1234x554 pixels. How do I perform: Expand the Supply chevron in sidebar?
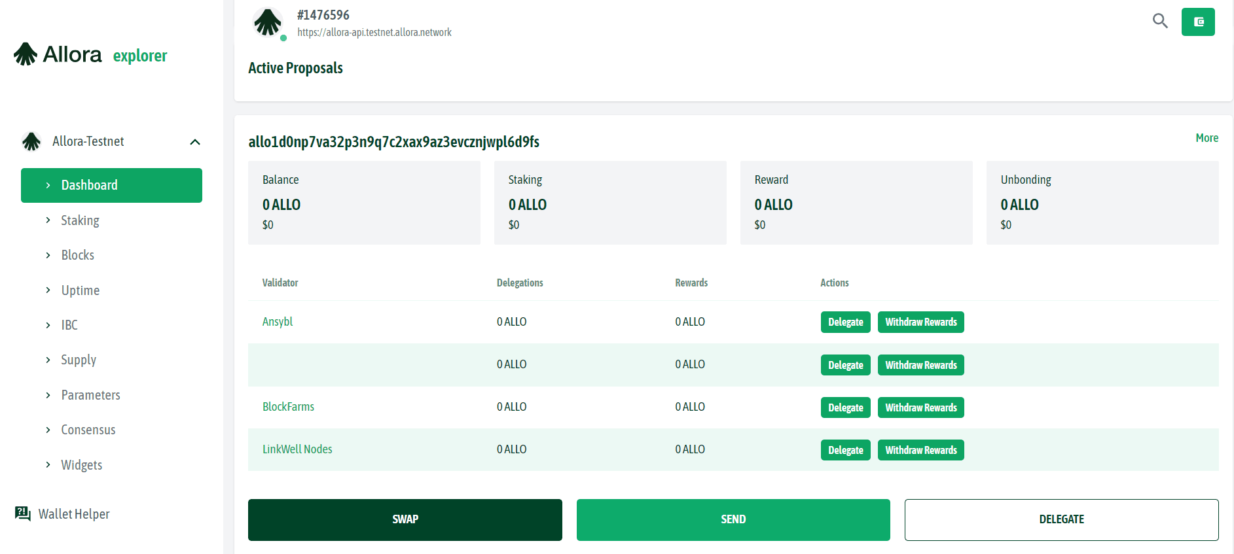[48, 360]
